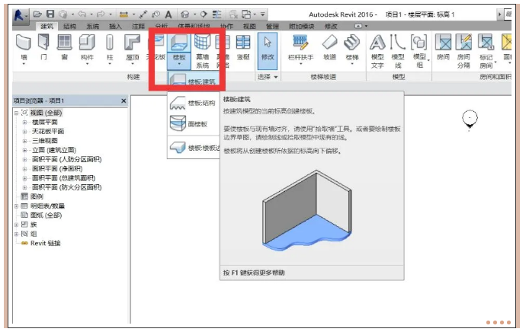Click the Measure ruler icon in quick access
Image resolution: width=526 pixels, height=332 pixels.
click(x=123, y=14)
